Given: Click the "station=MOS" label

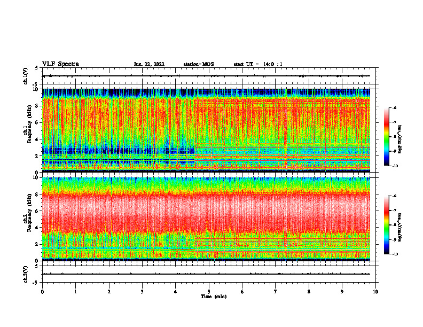Looking at the screenshot, I should pos(199,64).
